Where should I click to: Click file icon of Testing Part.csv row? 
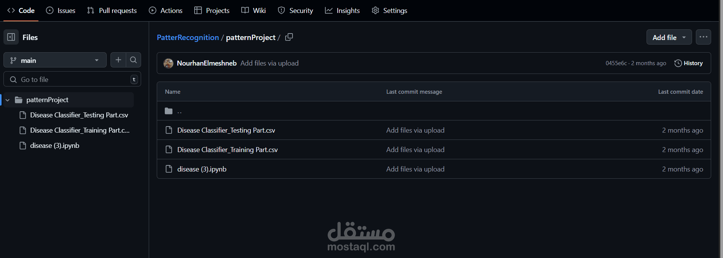169,130
